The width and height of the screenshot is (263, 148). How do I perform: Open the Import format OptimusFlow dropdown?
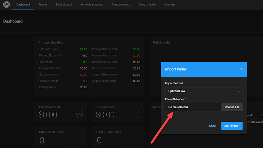[204, 91]
